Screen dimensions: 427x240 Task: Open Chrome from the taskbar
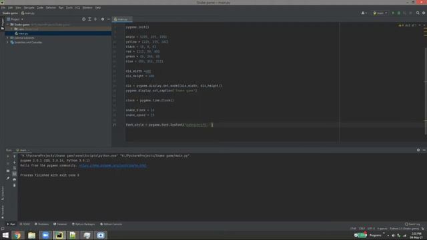click(18, 235)
